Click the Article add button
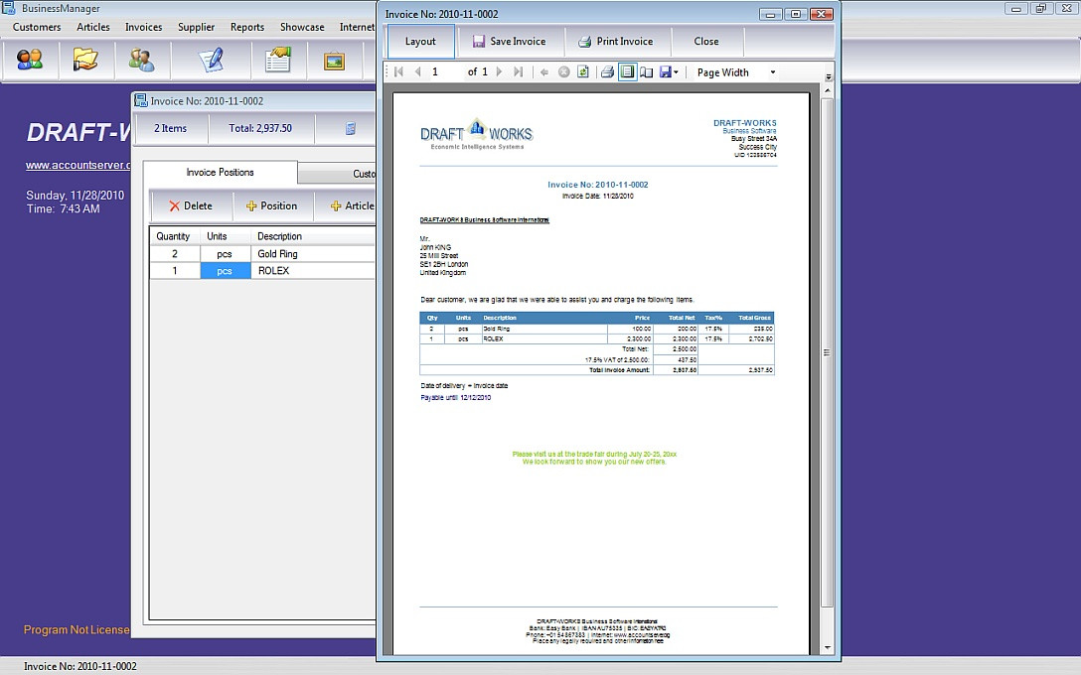The height and width of the screenshot is (675, 1081). coord(353,205)
